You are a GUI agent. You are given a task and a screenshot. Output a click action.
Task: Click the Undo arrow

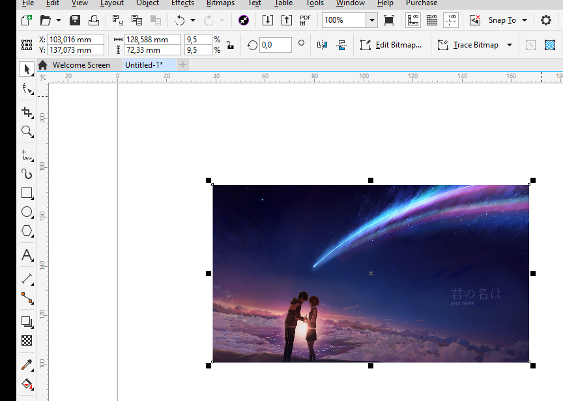coord(180,20)
